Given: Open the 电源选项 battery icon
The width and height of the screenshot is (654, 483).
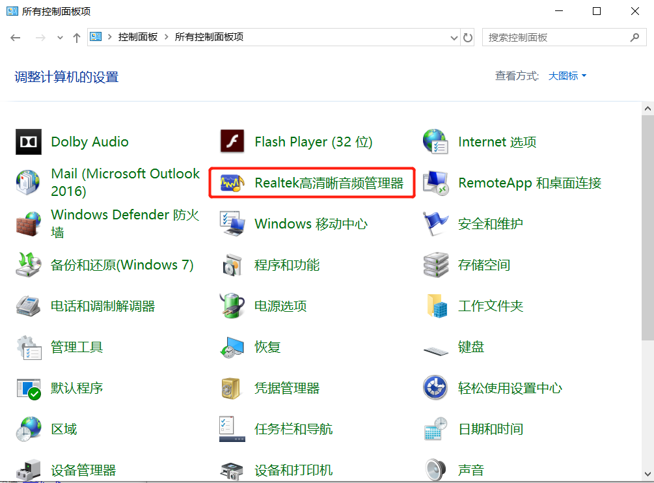Looking at the screenshot, I should tap(232, 306).
